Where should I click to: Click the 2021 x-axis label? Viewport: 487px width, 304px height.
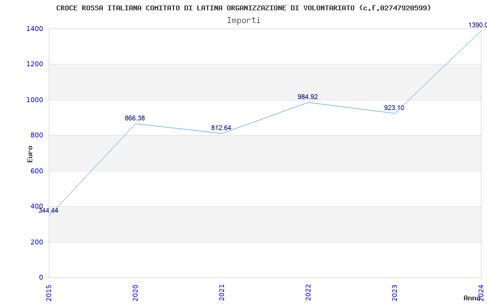[222, 292]
